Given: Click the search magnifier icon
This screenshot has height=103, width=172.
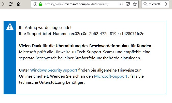Looking at the screenshot, I should tap(145, 4).
